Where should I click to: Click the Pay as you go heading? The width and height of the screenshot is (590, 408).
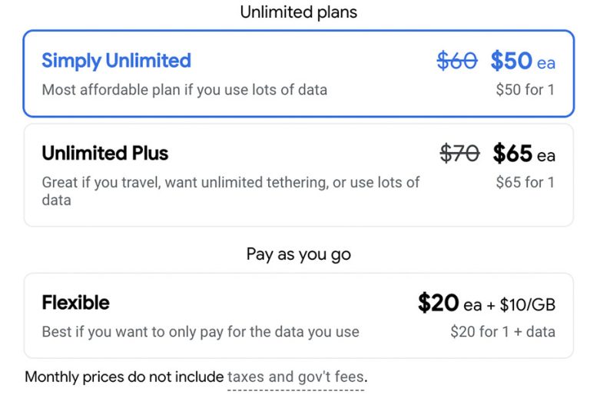[x=298, y=254]
